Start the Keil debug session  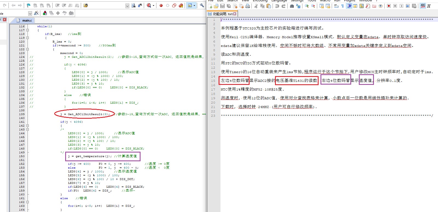[149, 5]
